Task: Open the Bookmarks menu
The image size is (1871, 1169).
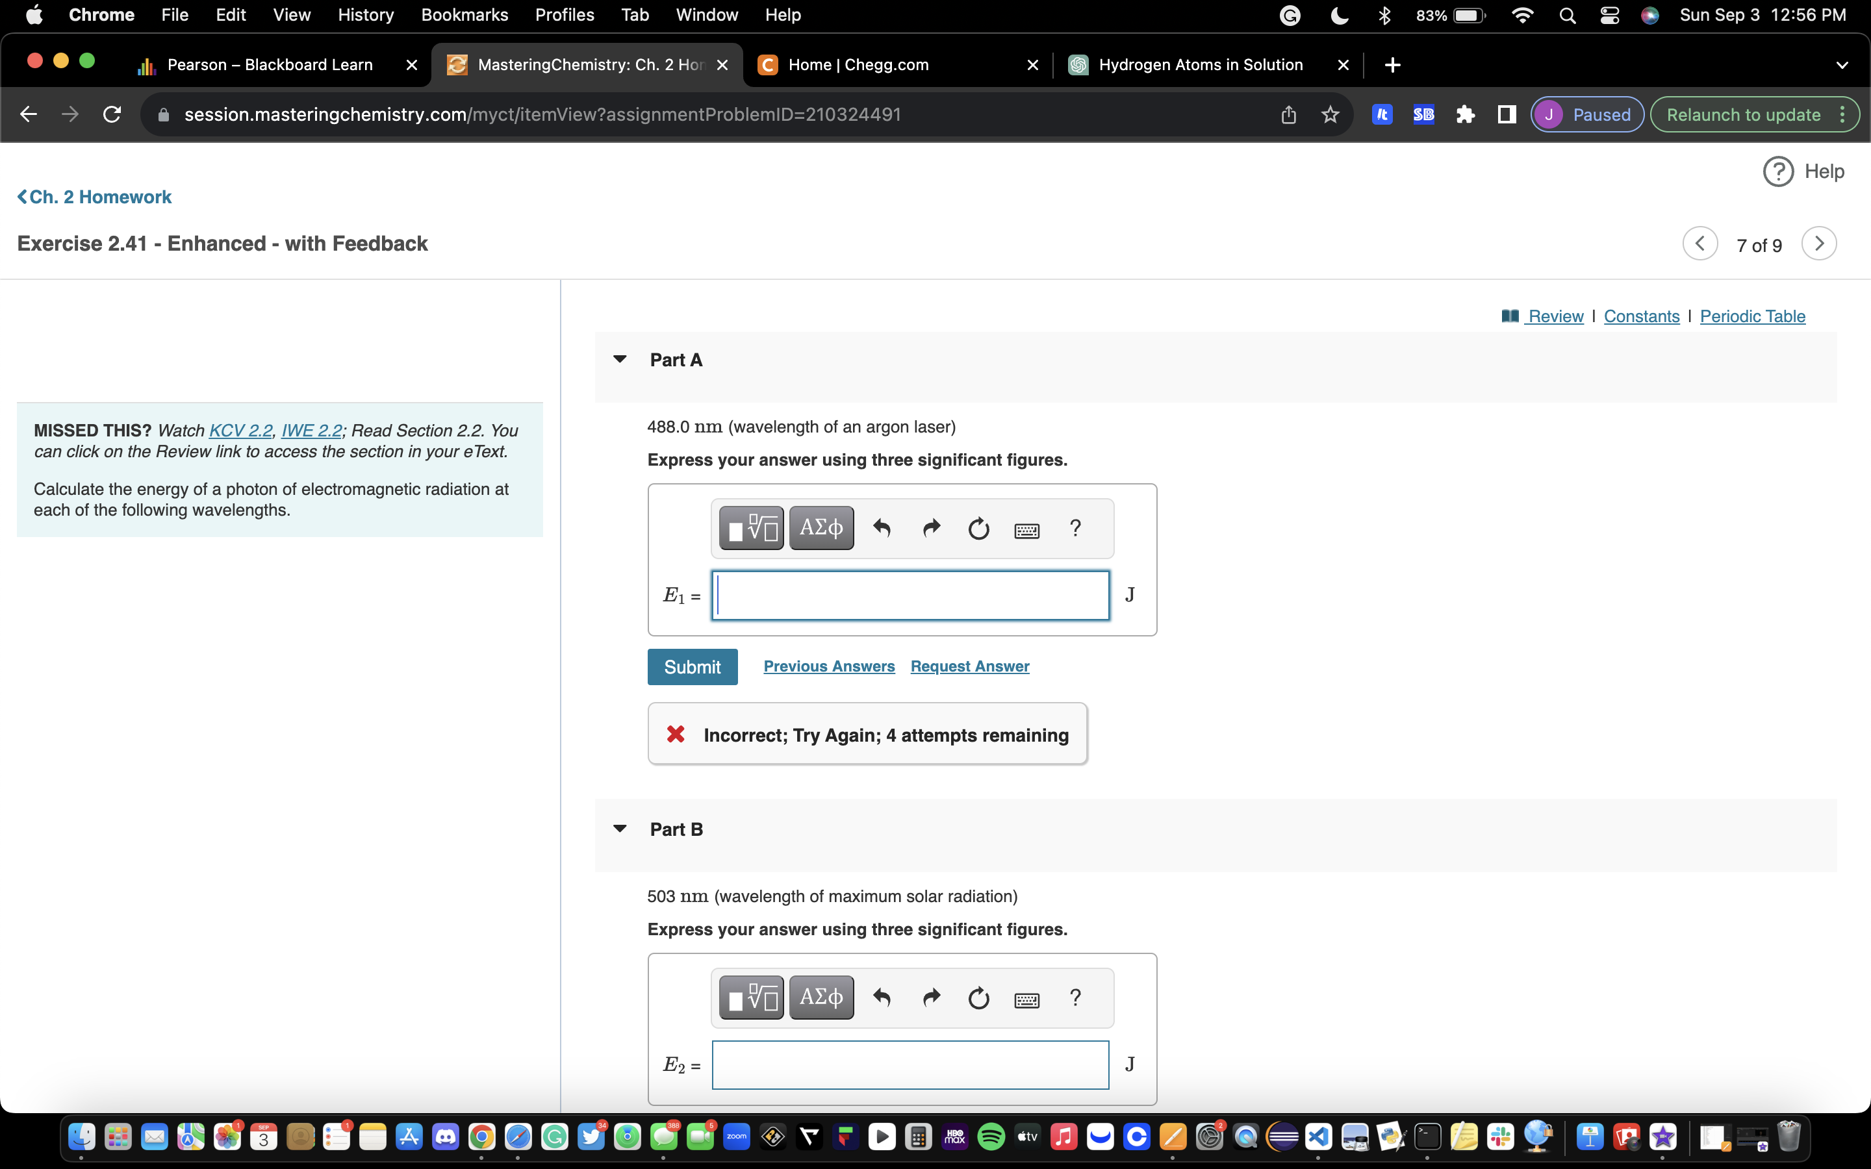Action: click(464, 15)
